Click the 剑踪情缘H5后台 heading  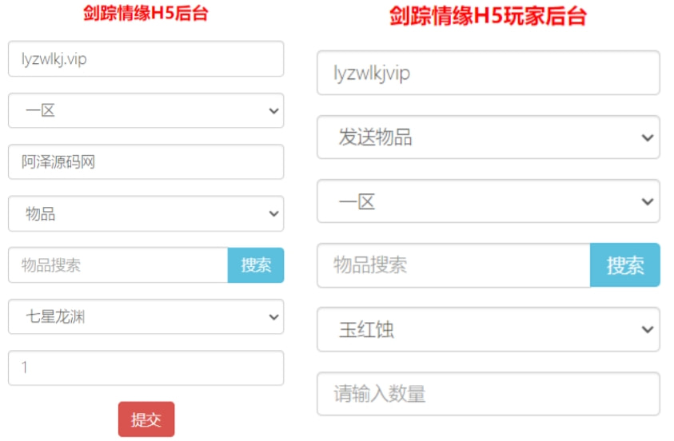[x=146, y=14]
